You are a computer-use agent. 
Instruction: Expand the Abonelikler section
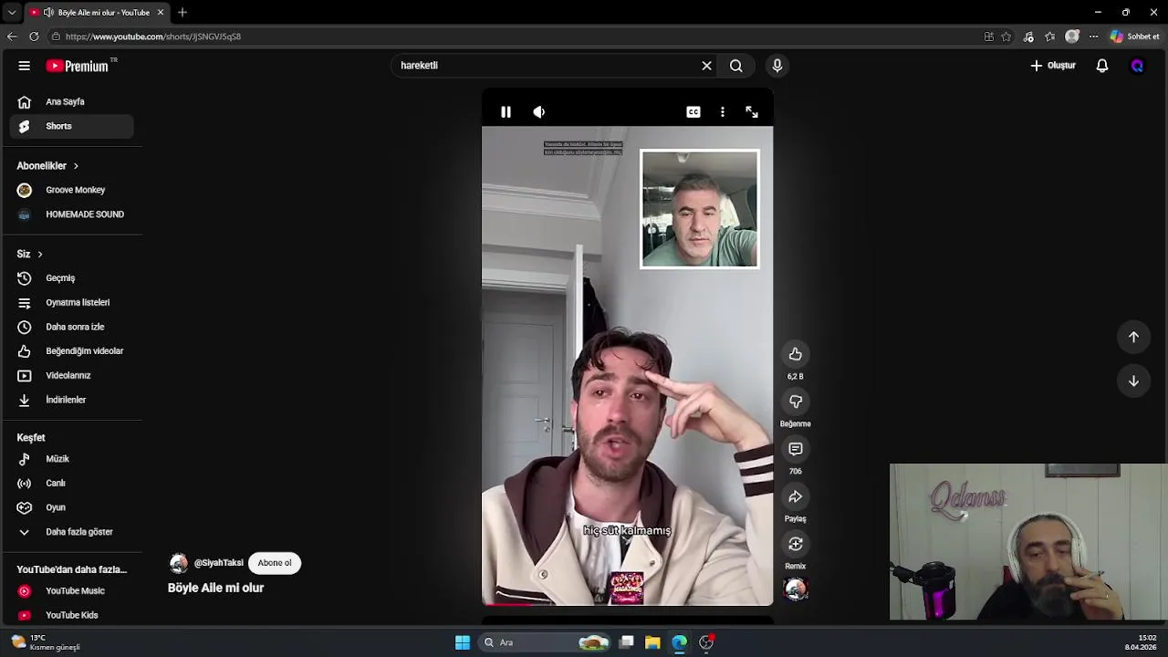pos(47,166)
